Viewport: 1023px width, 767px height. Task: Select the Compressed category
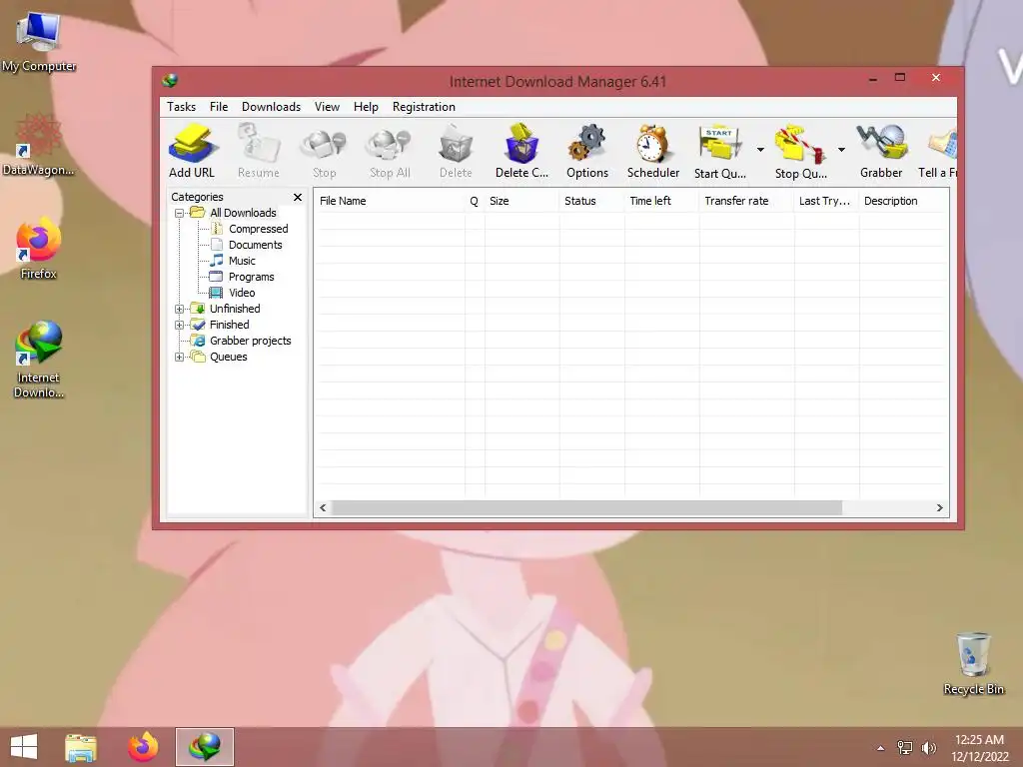258,229
